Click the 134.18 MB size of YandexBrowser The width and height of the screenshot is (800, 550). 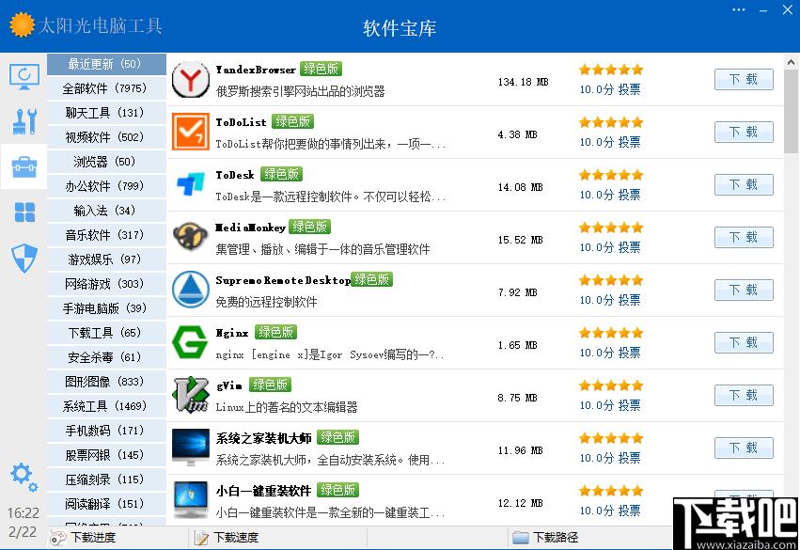click(x=523, y=82)
